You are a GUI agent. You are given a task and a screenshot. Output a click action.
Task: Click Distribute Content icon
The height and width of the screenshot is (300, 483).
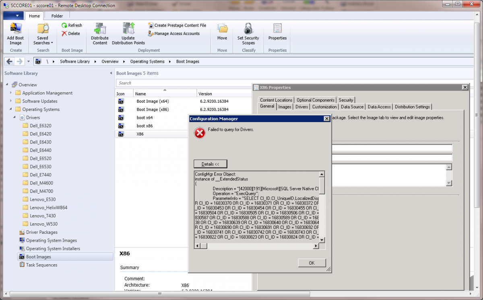[x=99, y=29]
